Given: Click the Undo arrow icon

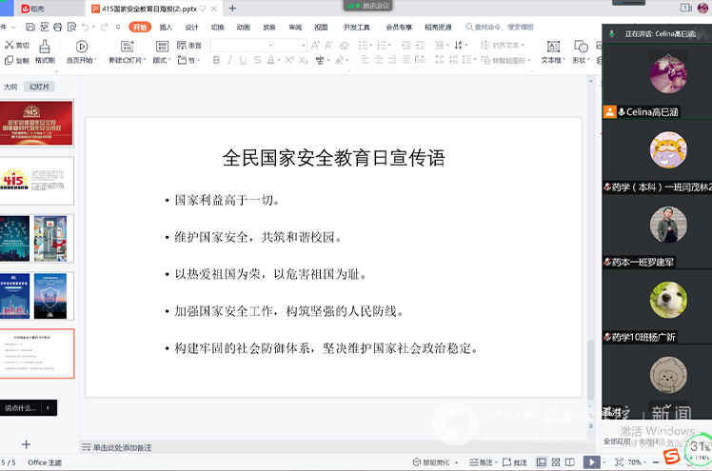Looking at the screenshot, I should (x=85, y=28).
